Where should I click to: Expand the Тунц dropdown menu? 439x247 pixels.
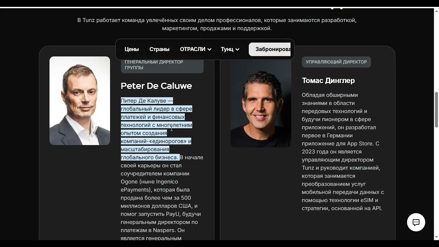pyautogui.click(x=230, y=49)
